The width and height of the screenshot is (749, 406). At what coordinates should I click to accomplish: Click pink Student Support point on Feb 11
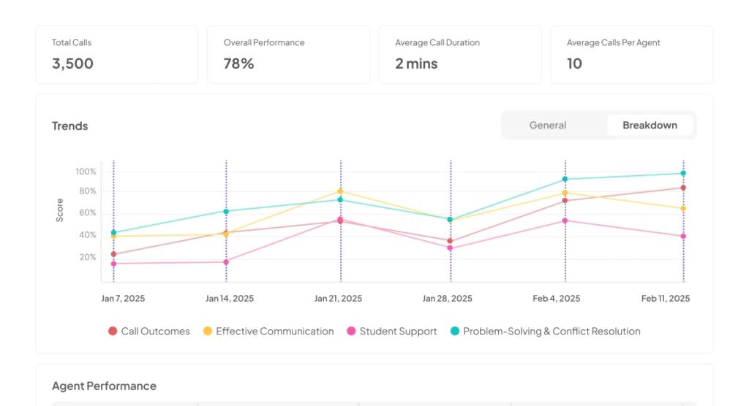pyautogui.click(x=683, y=236)
